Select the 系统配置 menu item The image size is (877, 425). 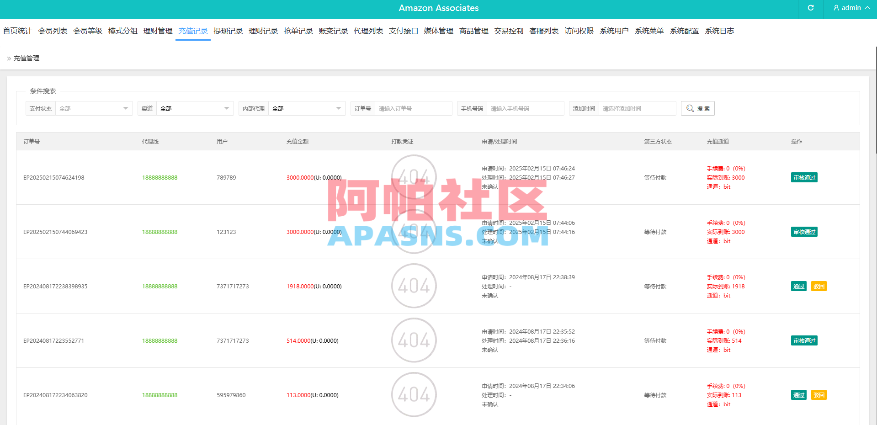684,31
